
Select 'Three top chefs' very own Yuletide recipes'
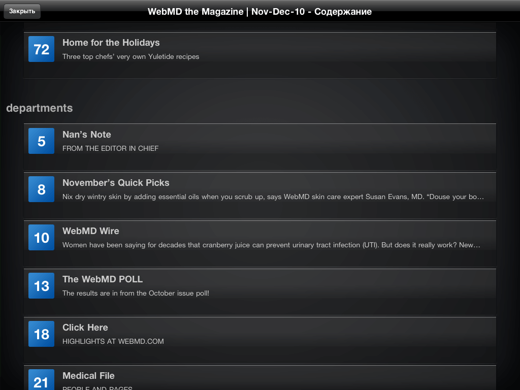pyautogui.click(x=131, y=57)
